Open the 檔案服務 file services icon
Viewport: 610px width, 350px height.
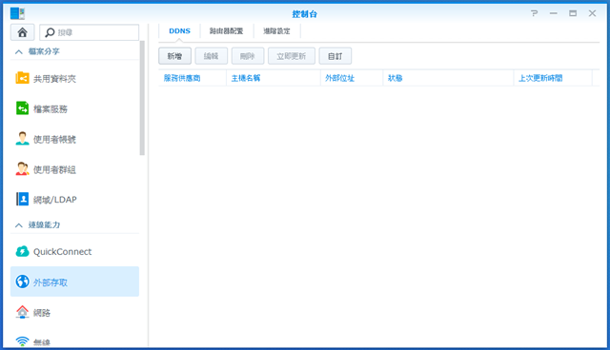(x=22, y=108)
